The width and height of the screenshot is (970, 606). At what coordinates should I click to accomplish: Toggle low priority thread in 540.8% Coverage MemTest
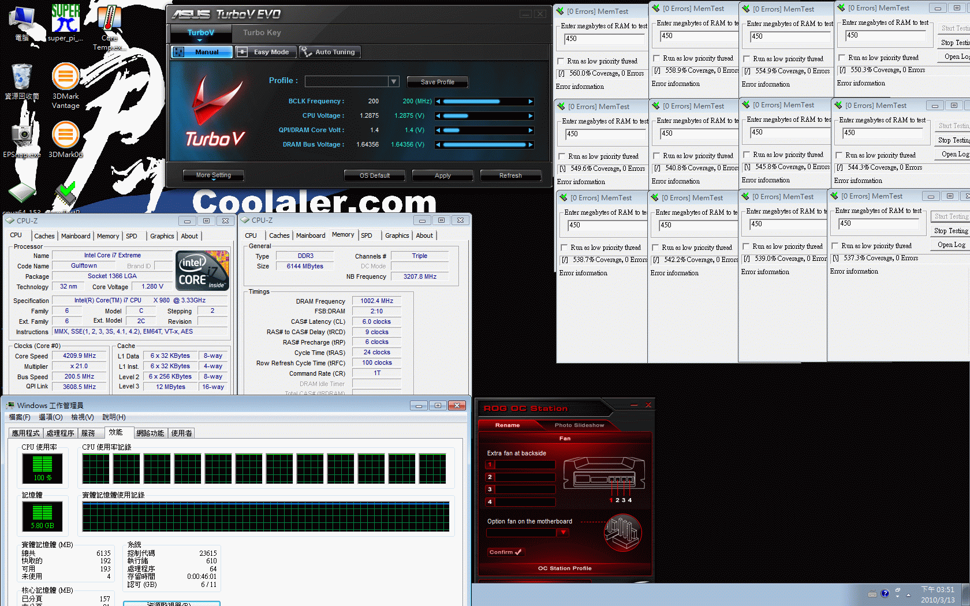pyautogui.click(x=656, y=156)
